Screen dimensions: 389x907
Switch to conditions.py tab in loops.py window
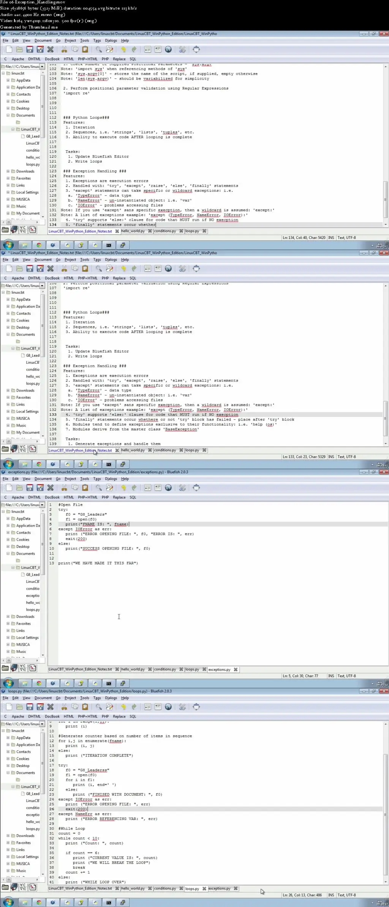pos(165,888)
